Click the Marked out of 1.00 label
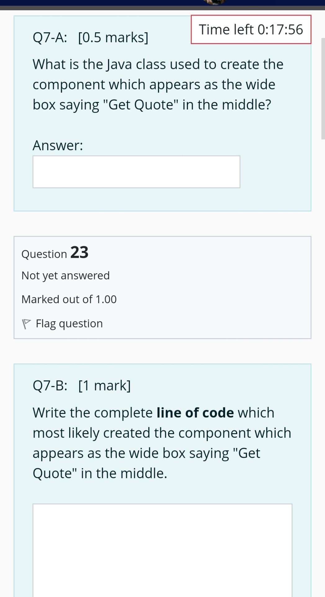Screen dimensions: 325x597 click(x=69, y=299)
